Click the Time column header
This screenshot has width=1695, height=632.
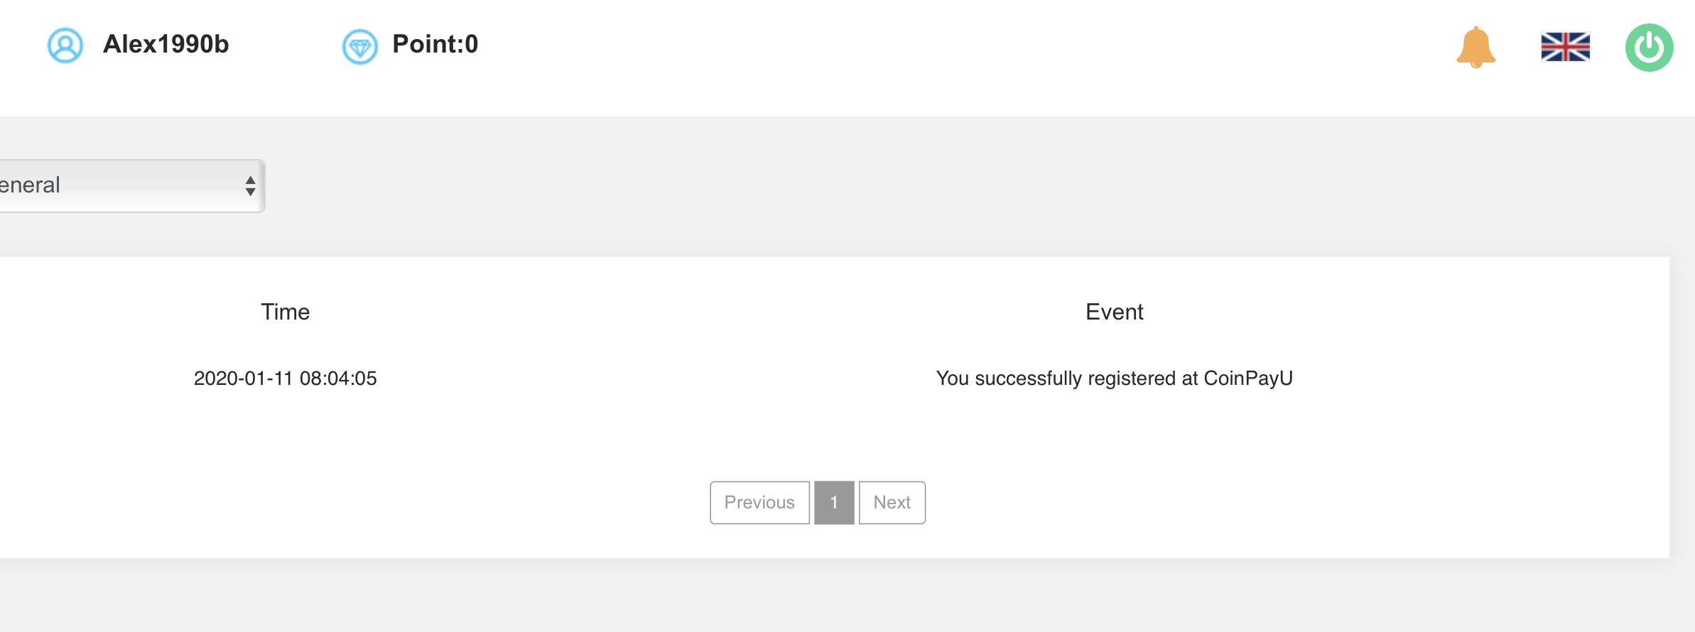[x=285, y=312]
